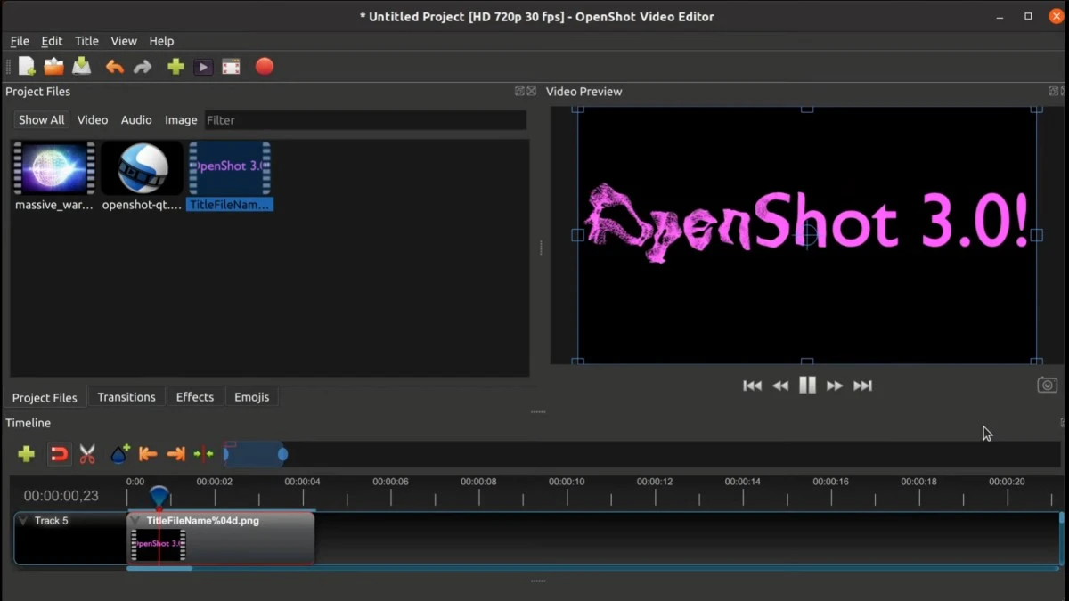Open the Title menu

click(x=86, y=41)
